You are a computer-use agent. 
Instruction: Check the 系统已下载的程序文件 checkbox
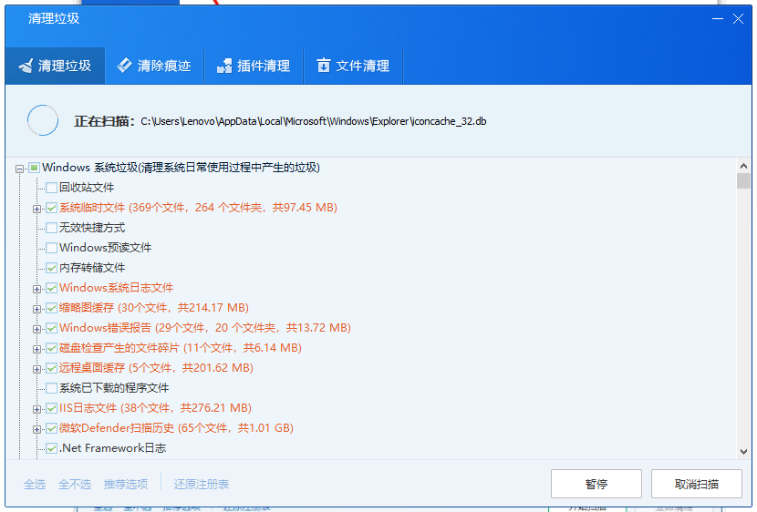pyautogui.click(x=52, y=388)
